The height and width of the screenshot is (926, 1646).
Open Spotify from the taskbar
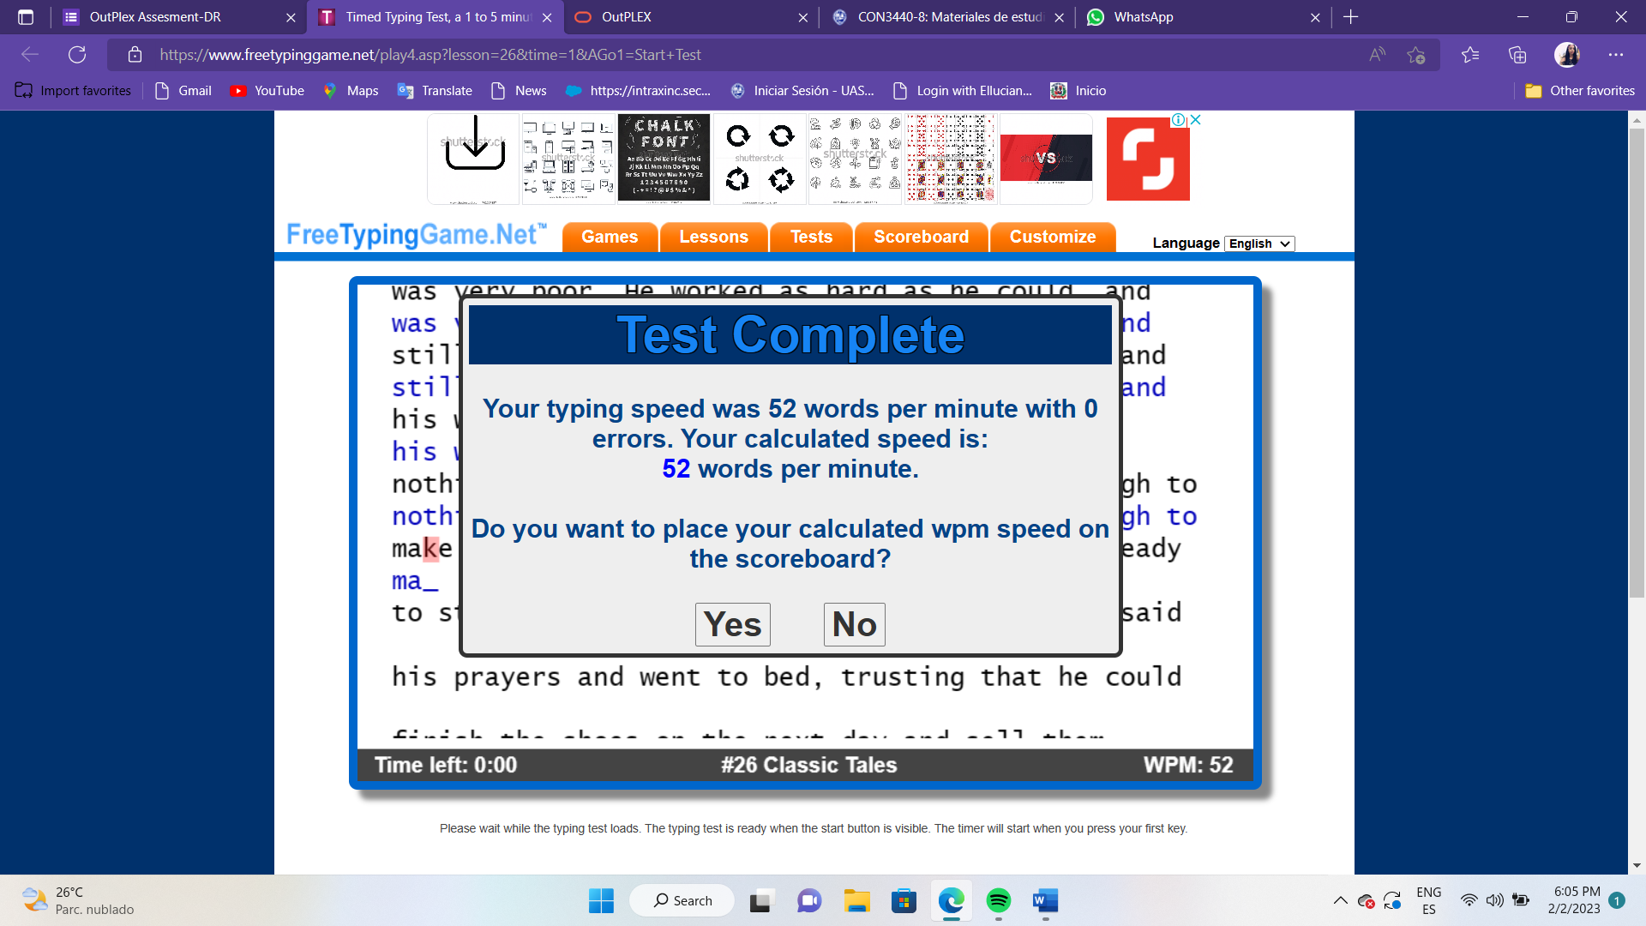(x=998, y=900)
